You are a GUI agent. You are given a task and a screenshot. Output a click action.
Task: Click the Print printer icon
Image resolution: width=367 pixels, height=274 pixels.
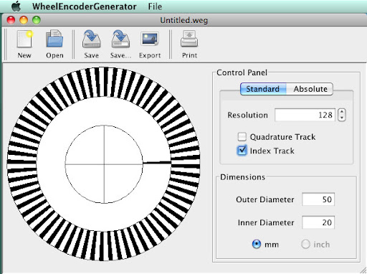pos(189,39)
